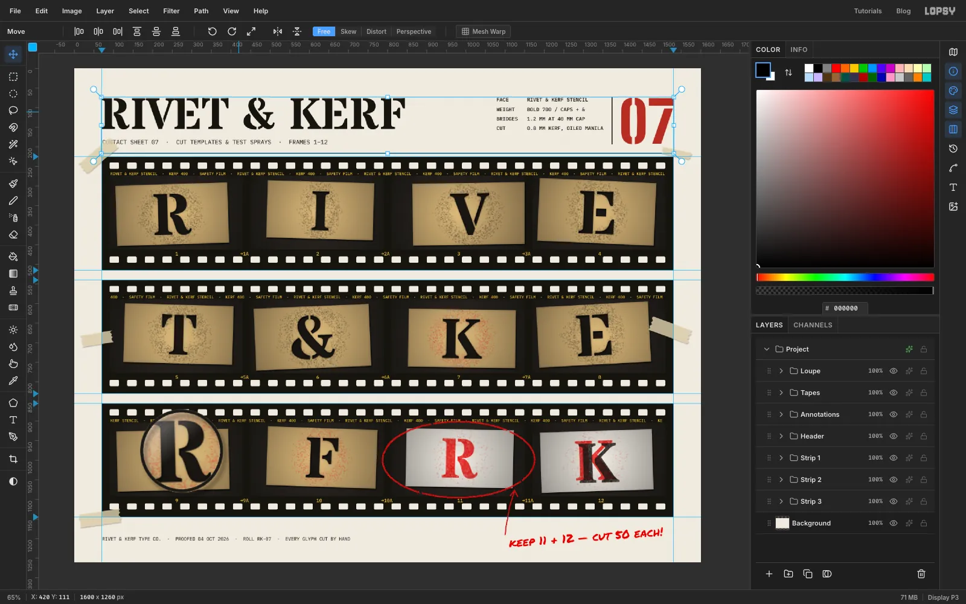Select the Smudge finger tool
Image resolution: width=966 pixels, height=604 pixels.
13,364
